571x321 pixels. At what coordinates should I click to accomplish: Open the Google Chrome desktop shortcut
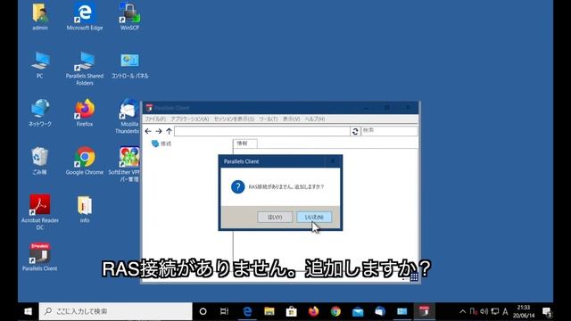(x=85, y=160)
